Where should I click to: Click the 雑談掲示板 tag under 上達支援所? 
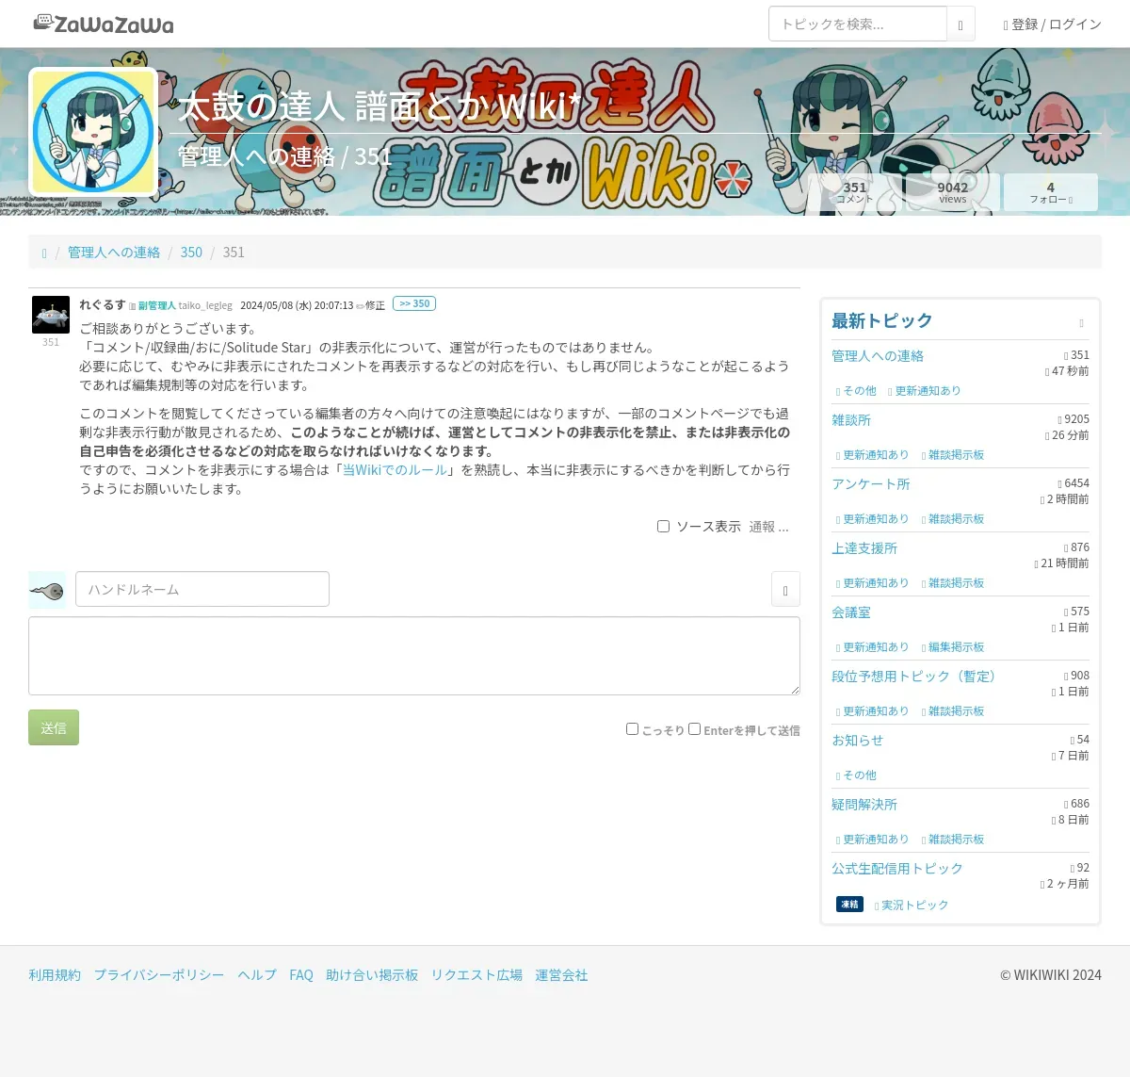[952, 583]
